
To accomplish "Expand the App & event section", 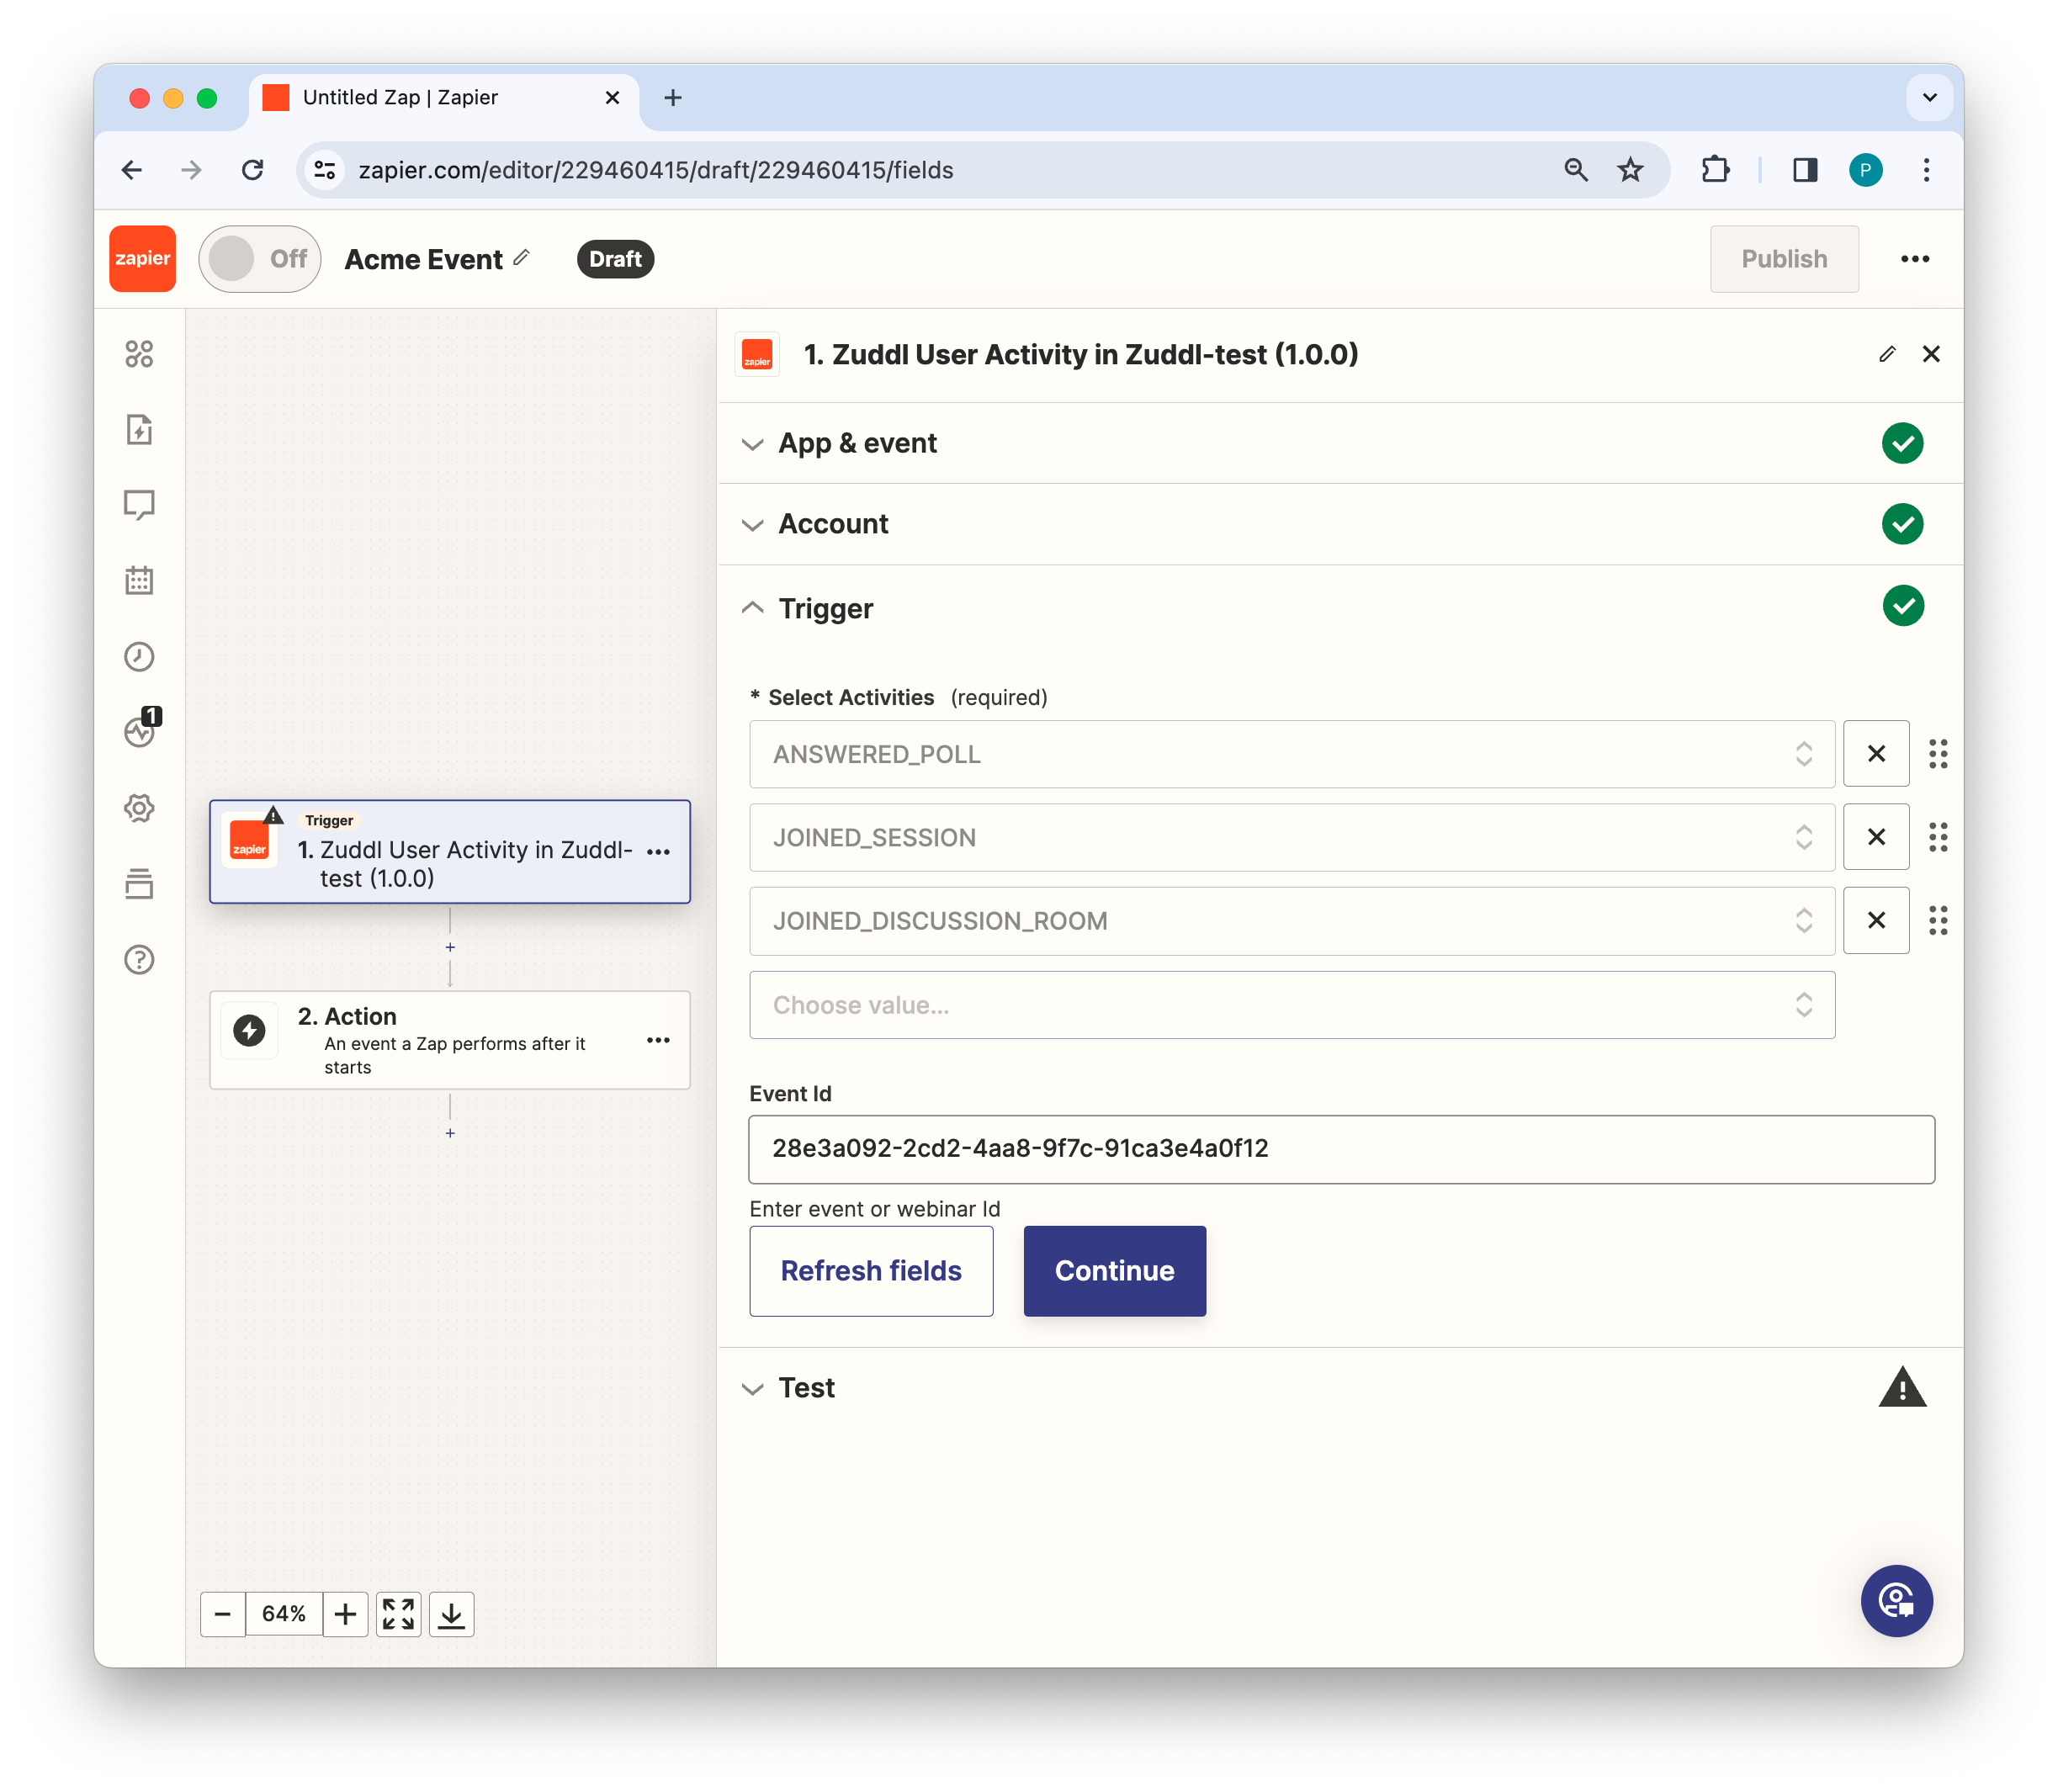I will (858, 443).
